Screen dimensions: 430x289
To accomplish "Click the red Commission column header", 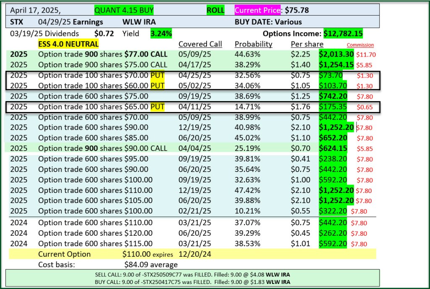I will tap(360, 45).
